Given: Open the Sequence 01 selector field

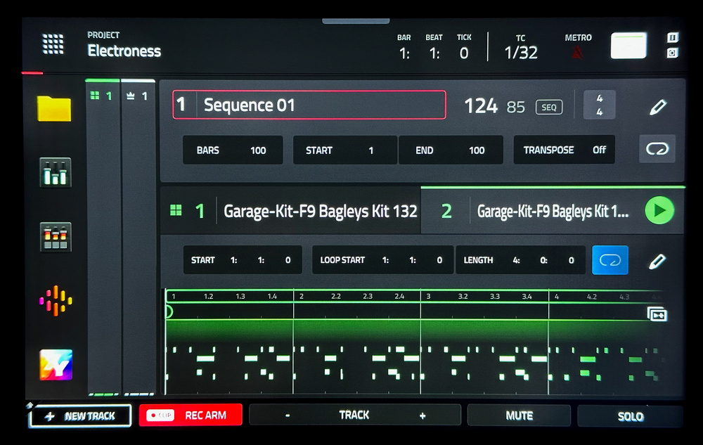Looking at the screenshot, I should point(309,105).
